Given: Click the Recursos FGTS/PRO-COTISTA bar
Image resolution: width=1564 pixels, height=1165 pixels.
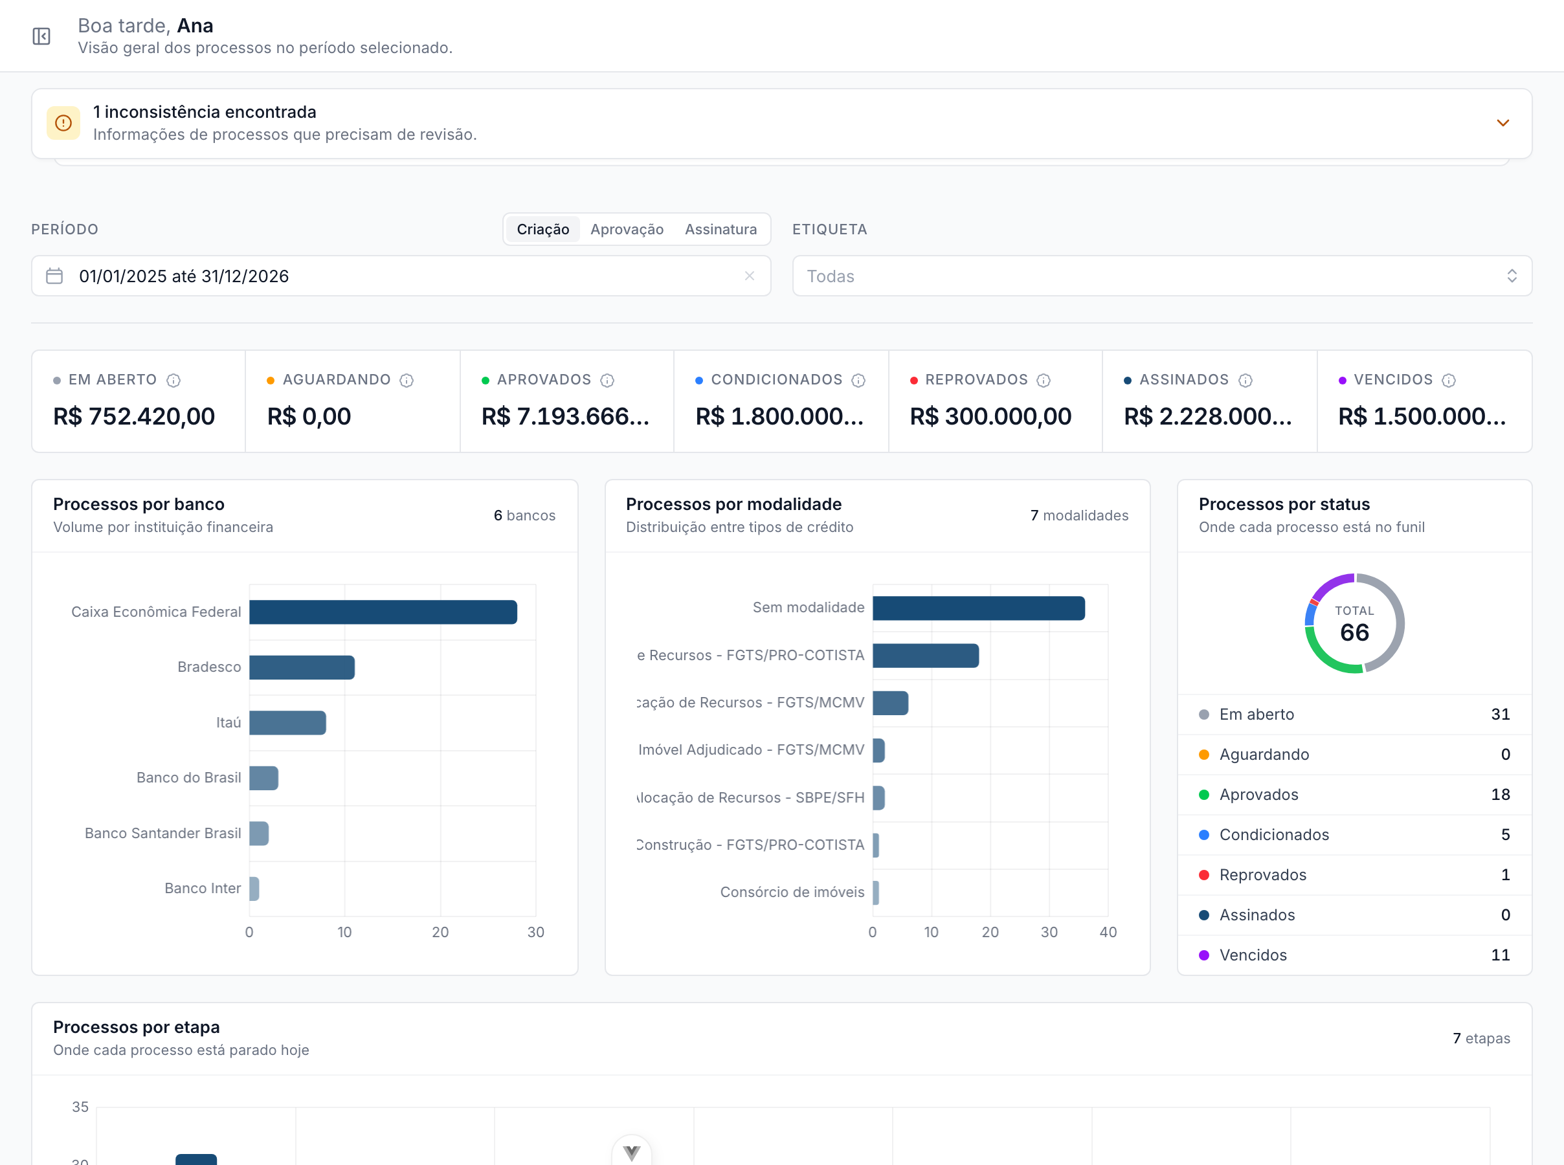Looking at the screenshot, I should (x=926, y=655).
